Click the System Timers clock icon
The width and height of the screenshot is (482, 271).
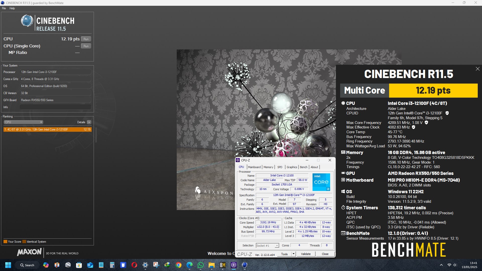(343, 208)
